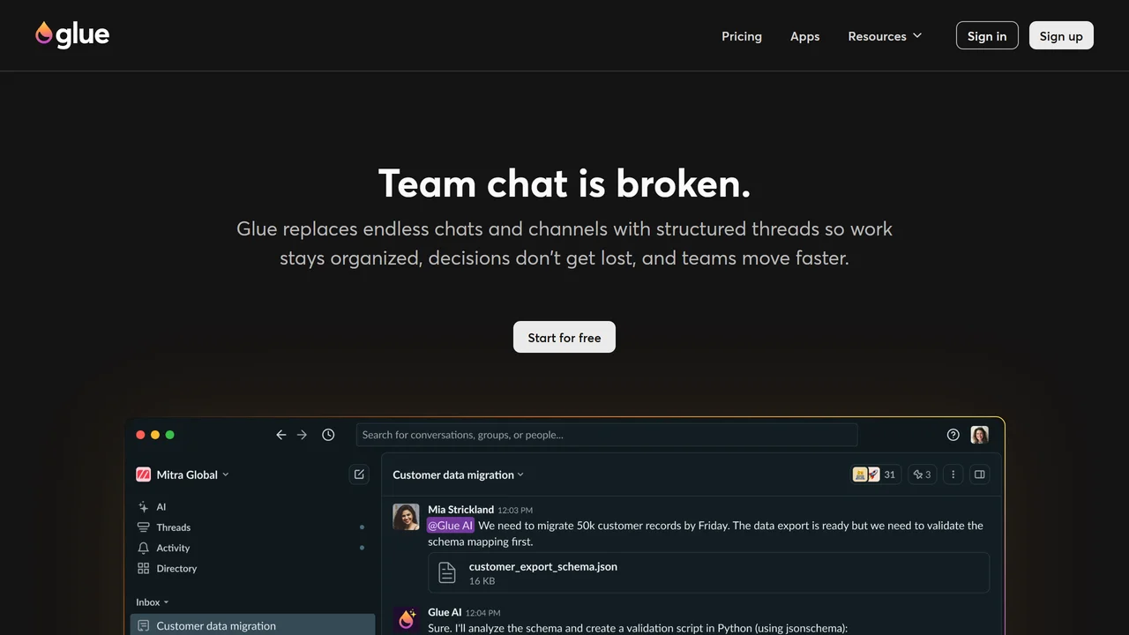This screenshot has height=635, width=1129.
Task: Click the pinned items button showing 3
Action: point(922,474)
